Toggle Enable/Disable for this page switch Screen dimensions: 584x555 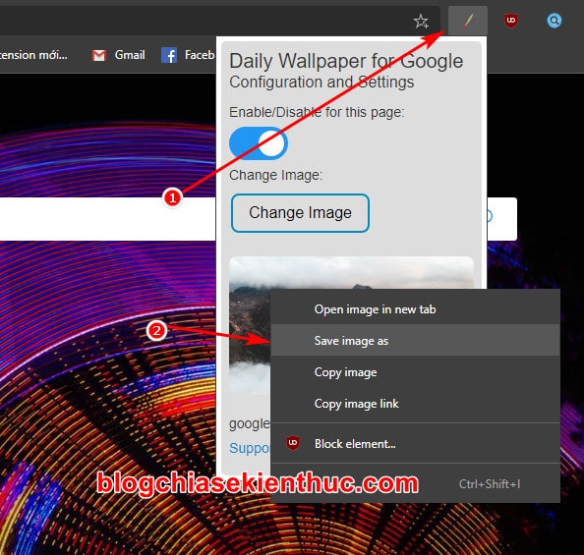click(259, 143)
